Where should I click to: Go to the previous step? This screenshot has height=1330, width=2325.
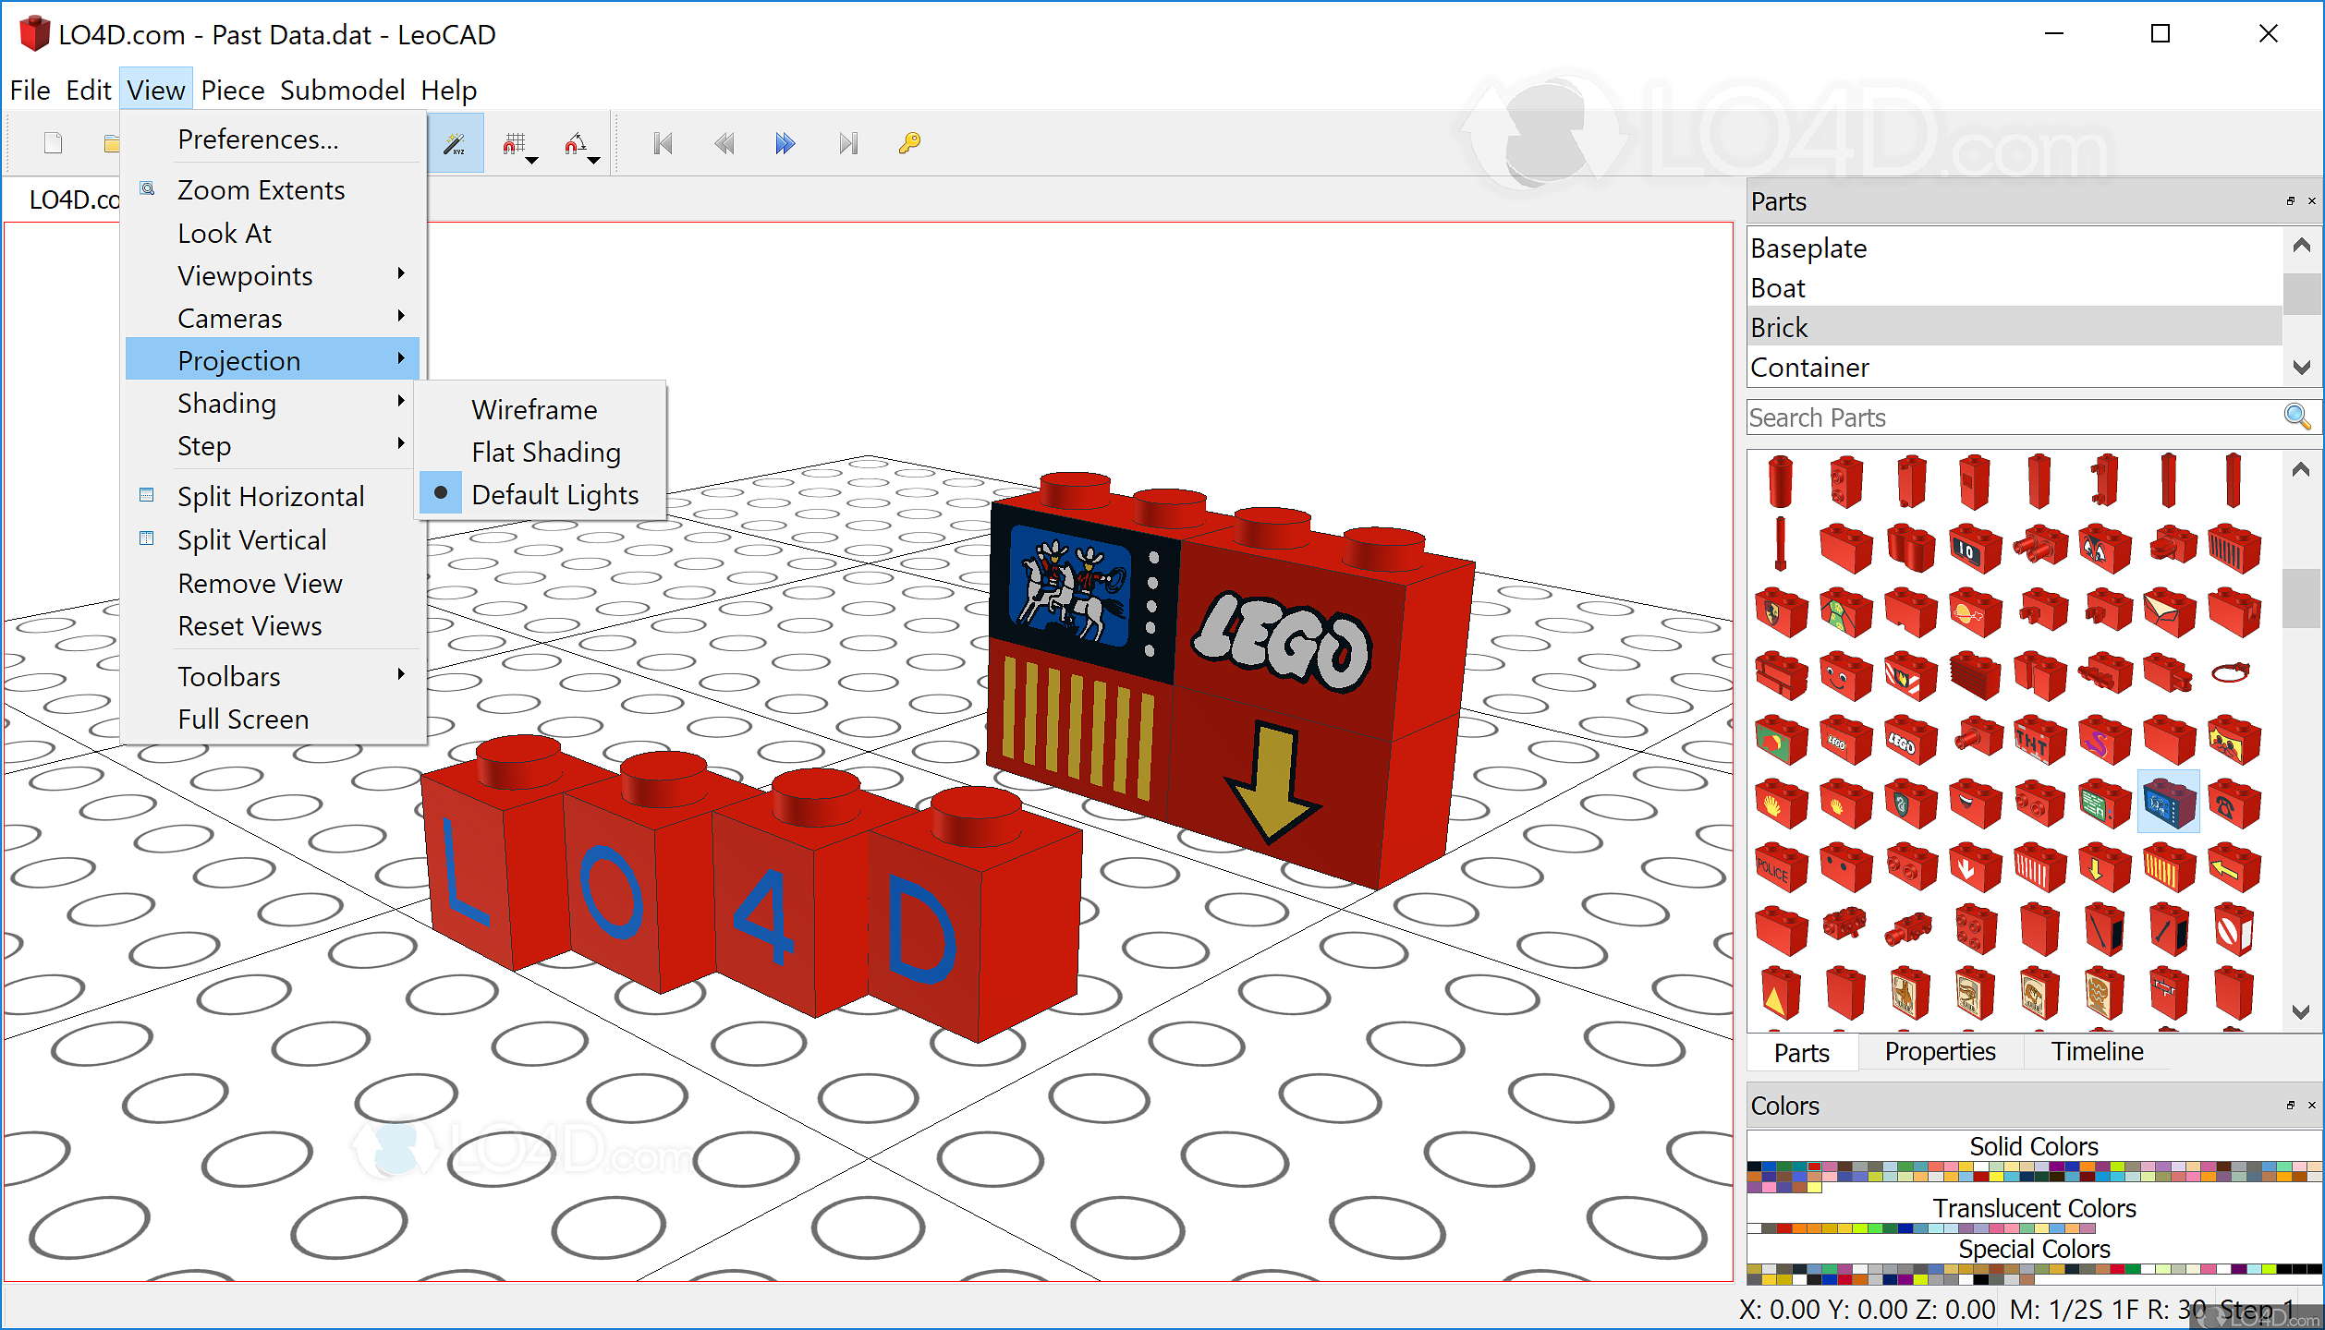coord(724,143)
